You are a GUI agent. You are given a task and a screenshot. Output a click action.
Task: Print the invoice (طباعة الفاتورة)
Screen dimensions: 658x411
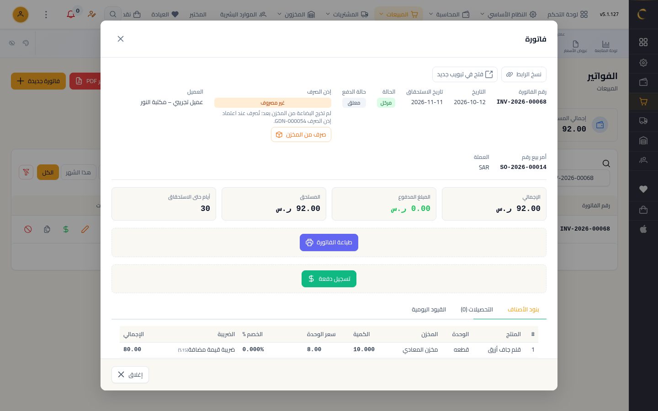click(x=329, y=242)
